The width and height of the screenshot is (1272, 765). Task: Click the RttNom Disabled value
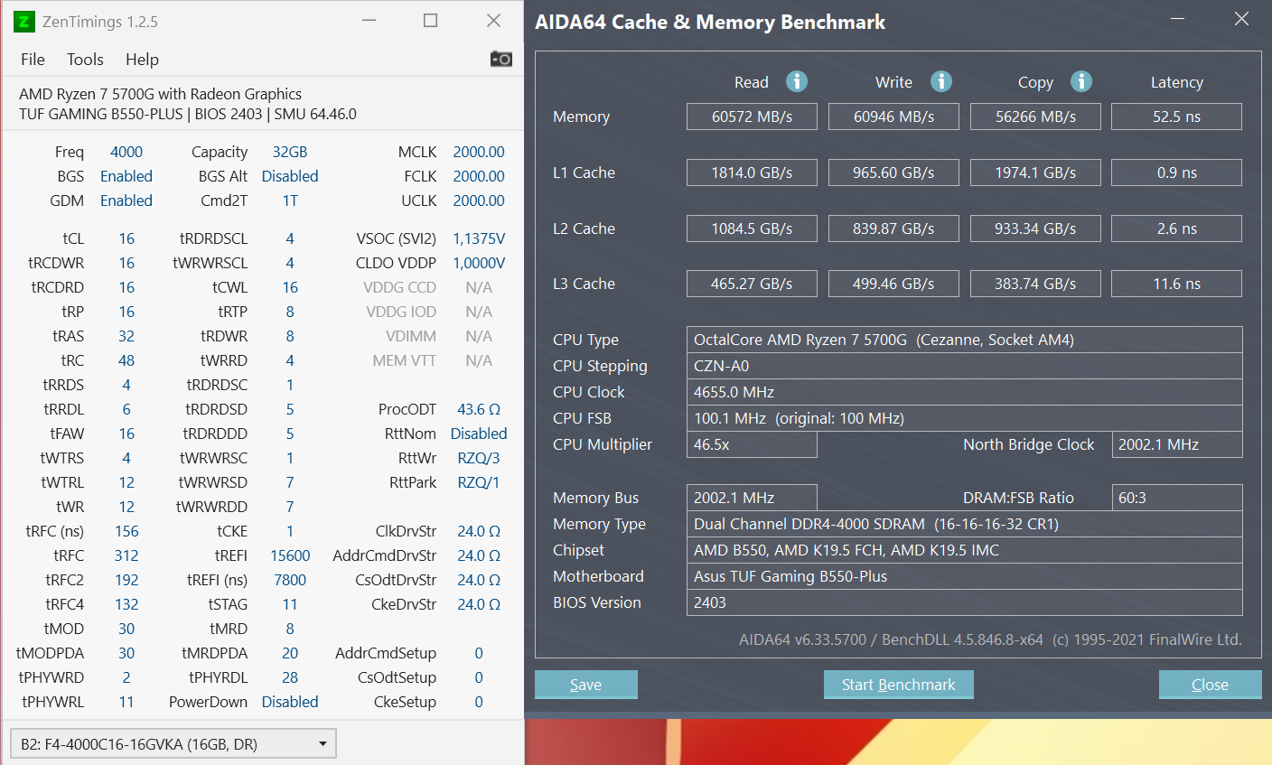(x=479, y=434)
